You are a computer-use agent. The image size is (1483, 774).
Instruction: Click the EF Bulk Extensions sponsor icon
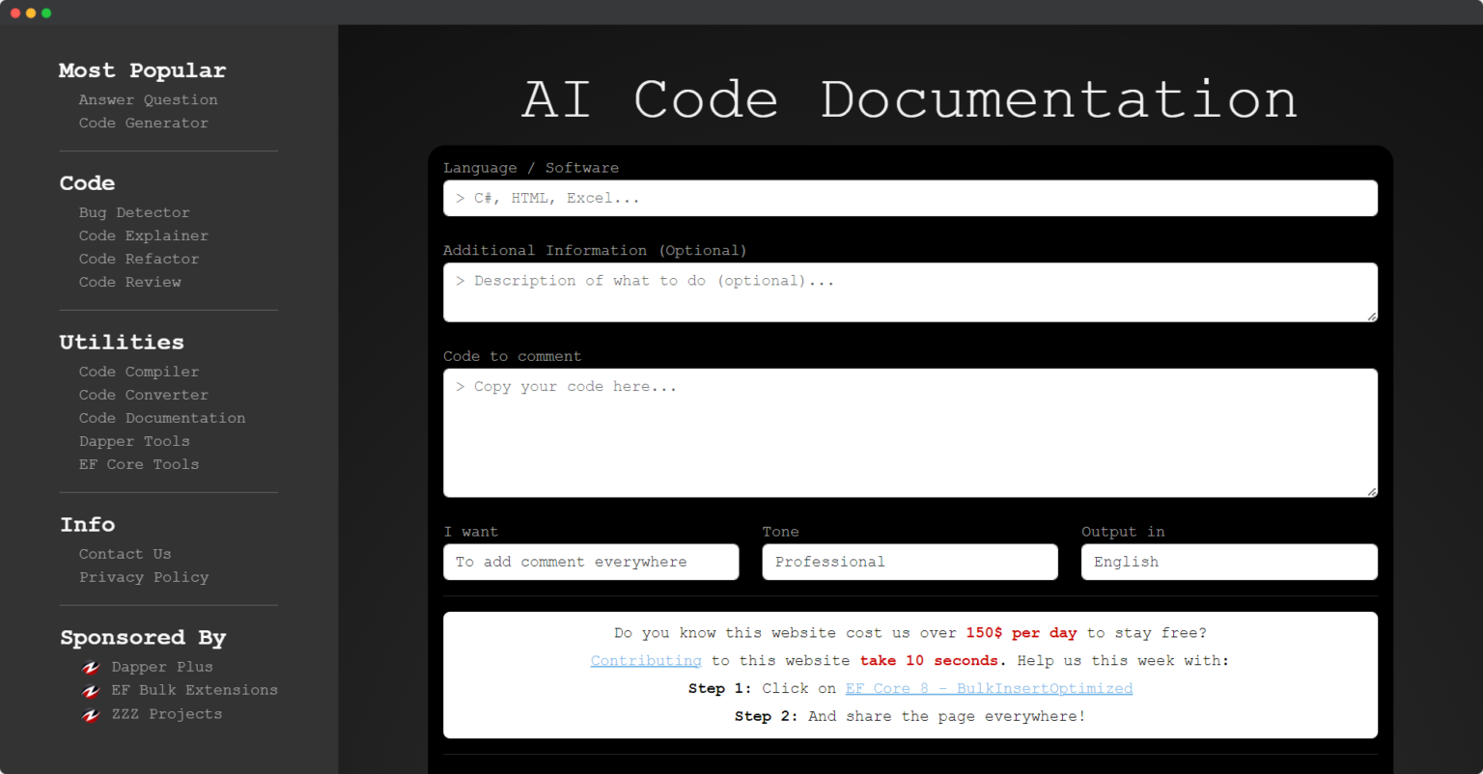pyautogui.click(x=90, y=690)
